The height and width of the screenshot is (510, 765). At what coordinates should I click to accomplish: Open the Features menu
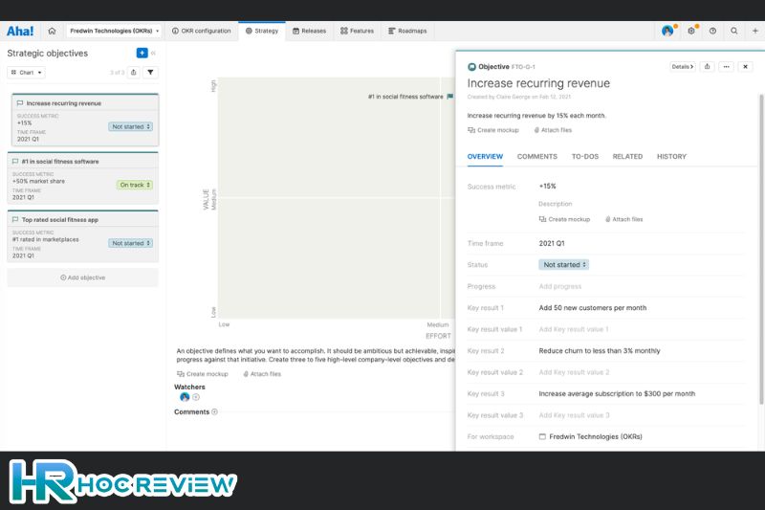pyautogui.click(x=357, y=31)
